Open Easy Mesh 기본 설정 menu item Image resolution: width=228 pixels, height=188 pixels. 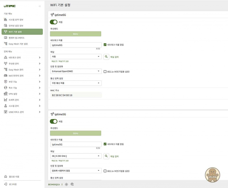coord(18,44)
